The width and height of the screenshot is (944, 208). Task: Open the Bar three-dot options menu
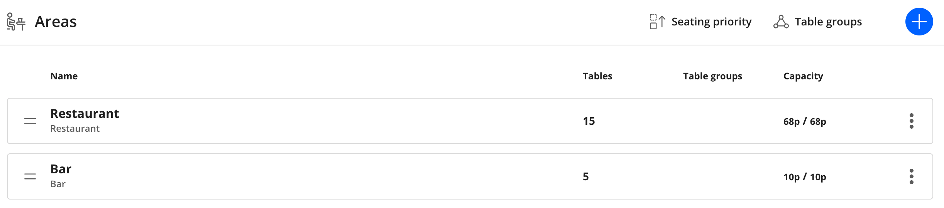[912, 176]
